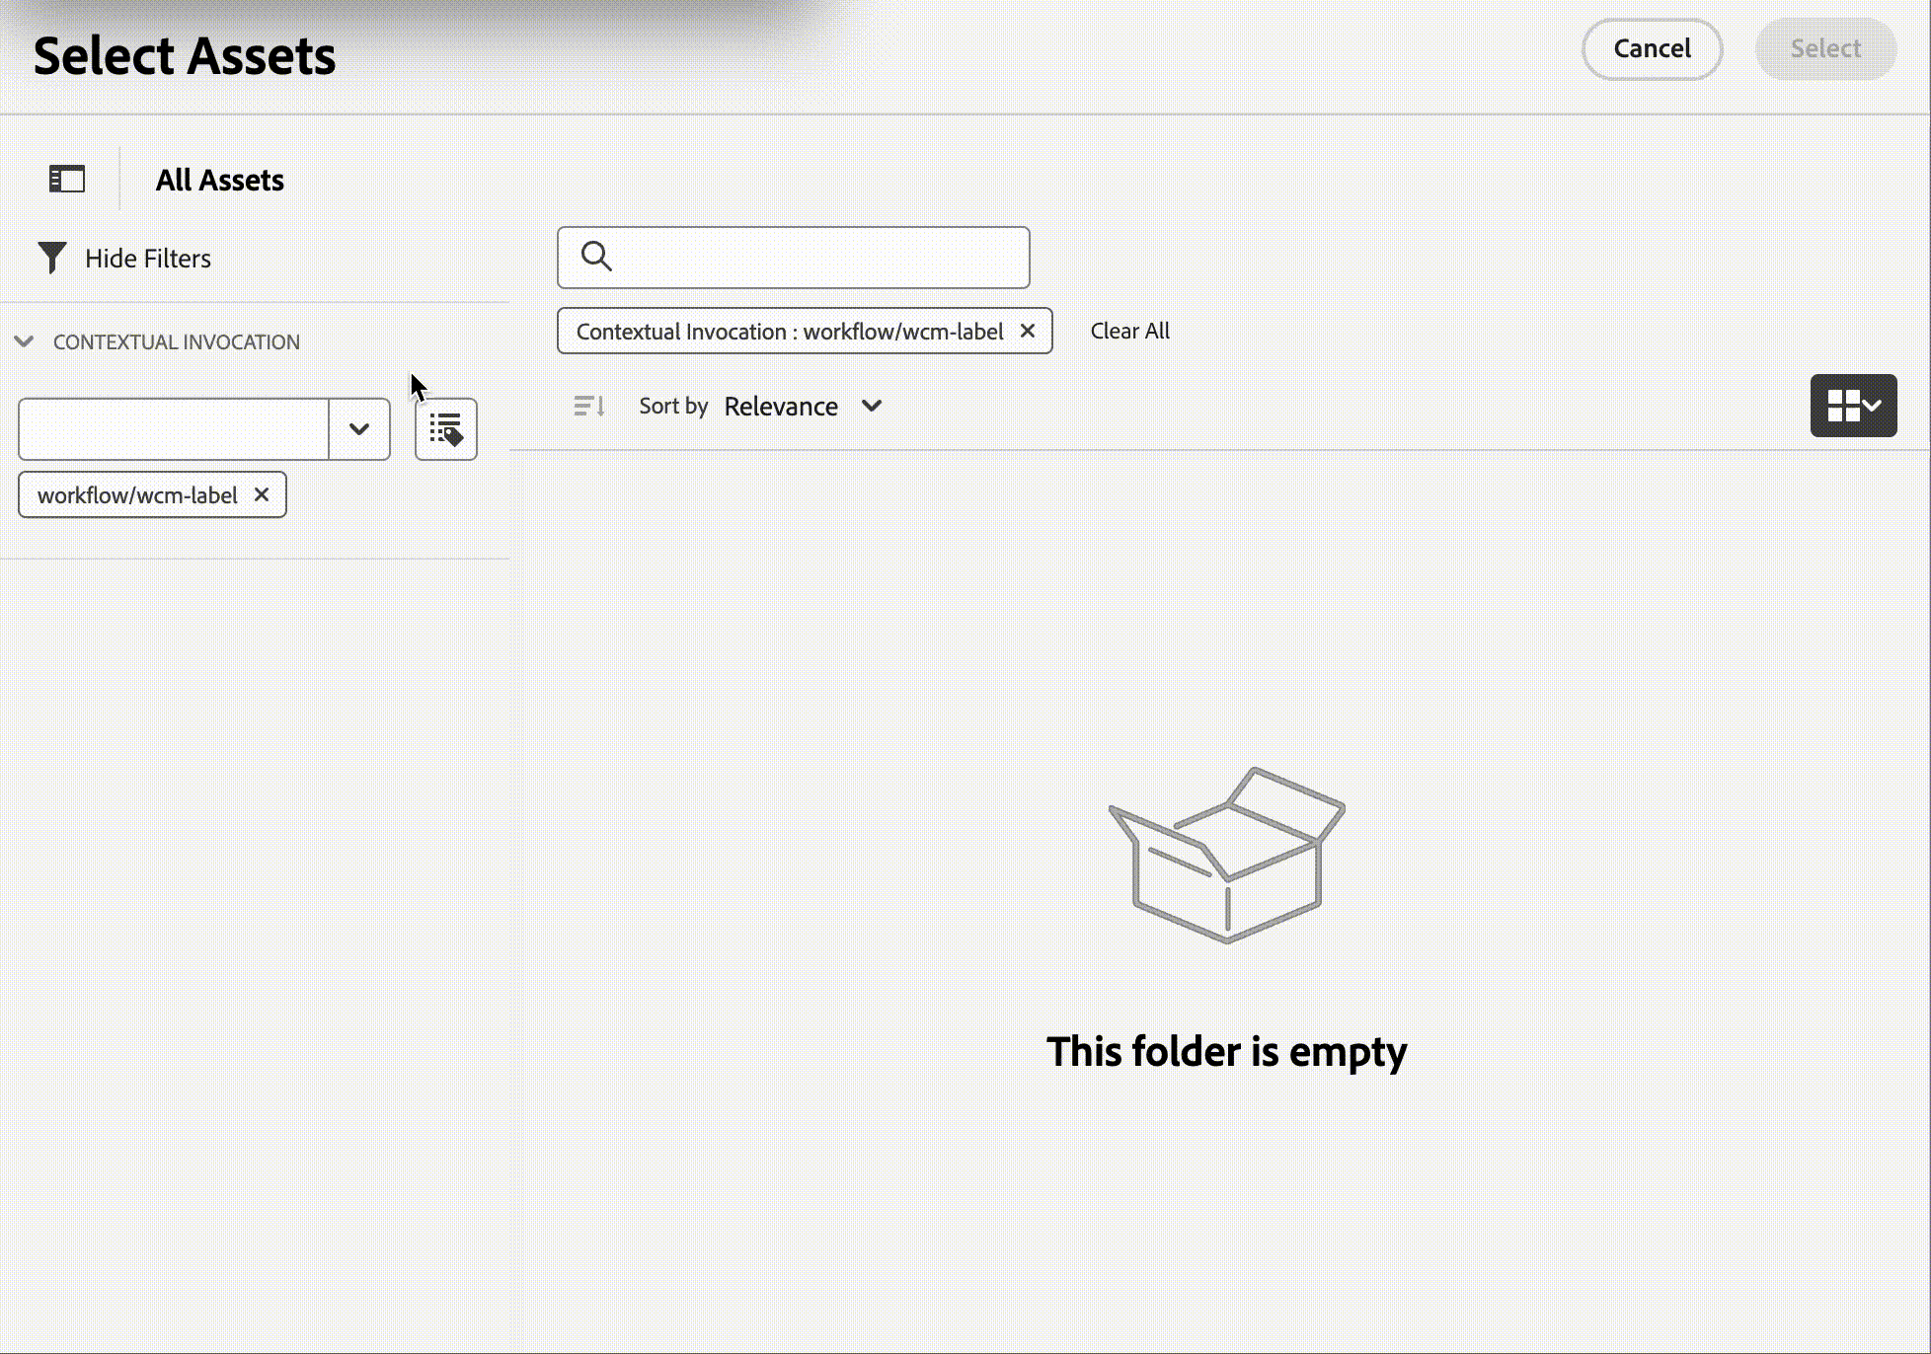Open the Sort by Relevance dropdown
The height and width of the screenshot is (1354, 1931).
(805, 407)
